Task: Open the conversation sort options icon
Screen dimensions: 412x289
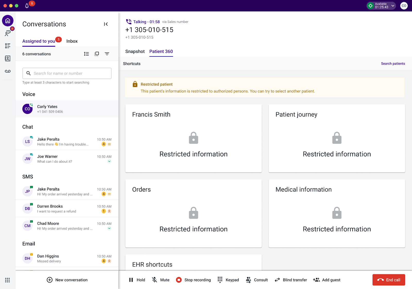Action: pyautogui.click(x=86, y=54)
